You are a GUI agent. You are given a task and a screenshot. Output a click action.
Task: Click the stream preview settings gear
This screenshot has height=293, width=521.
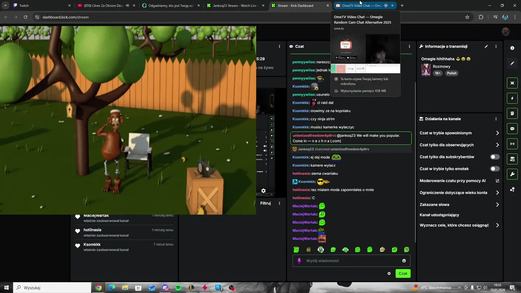(x=263, y=190)
